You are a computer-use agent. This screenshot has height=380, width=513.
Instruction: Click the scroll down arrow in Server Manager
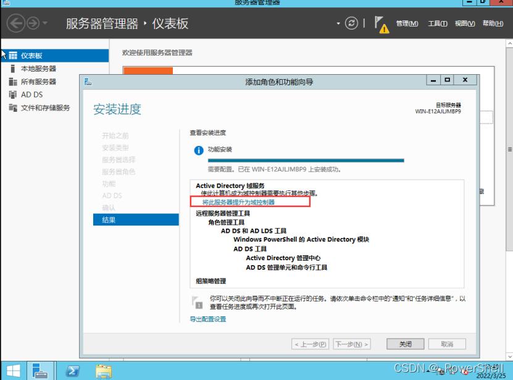coord(509,357)
